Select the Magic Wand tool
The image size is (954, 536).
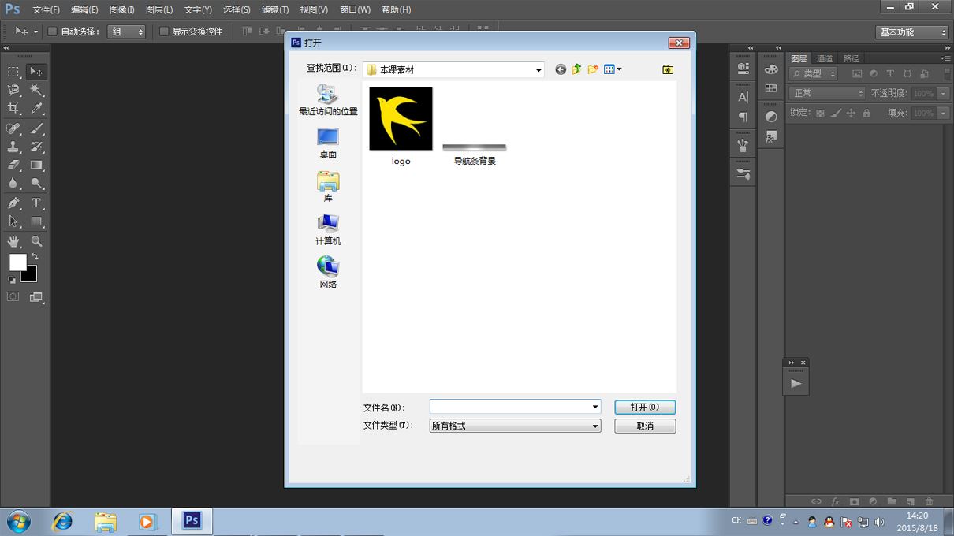36,91
